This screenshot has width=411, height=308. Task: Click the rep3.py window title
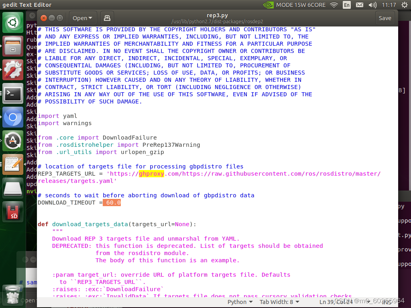(217, 15)
